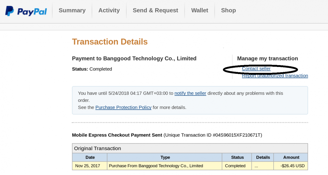Click the Details column header
The height and width of the screenshot is (175, 328).
coord(263,157)
